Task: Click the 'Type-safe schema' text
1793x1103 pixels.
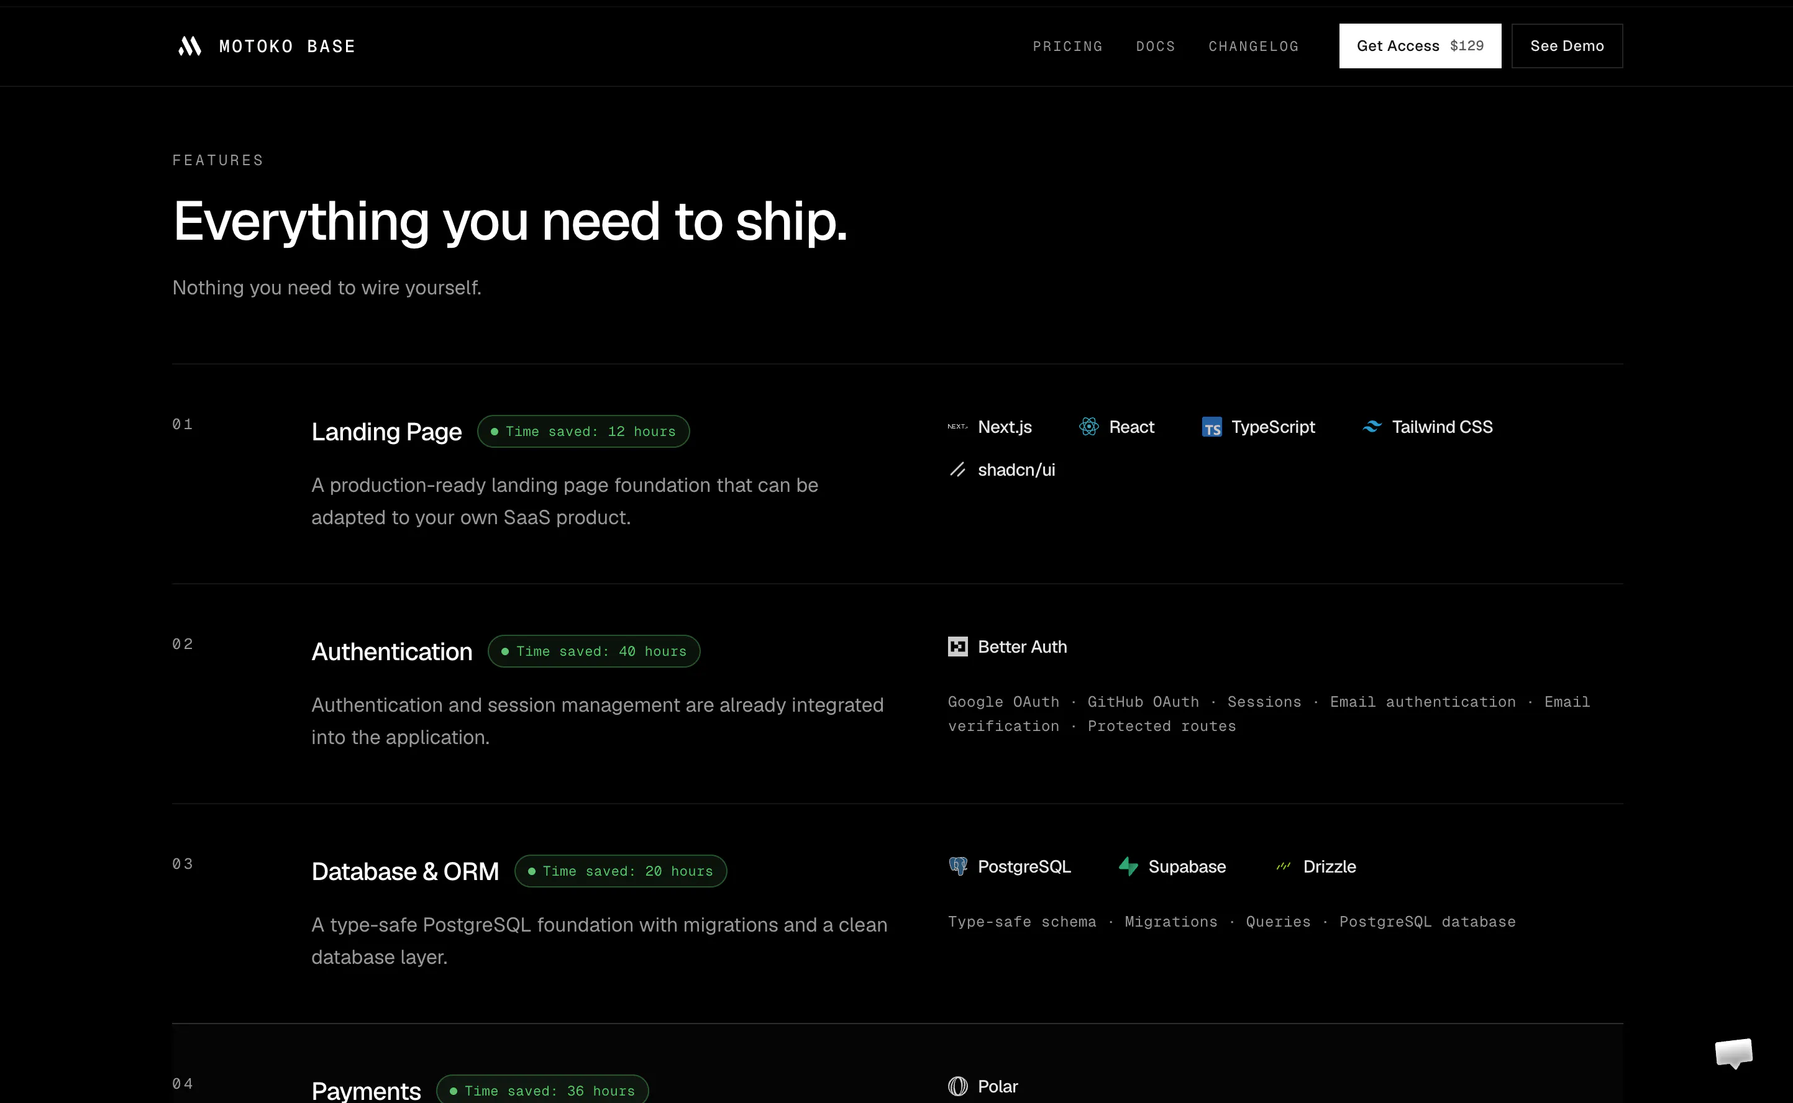Action: pyautogui.click(x=1021, y=922)
